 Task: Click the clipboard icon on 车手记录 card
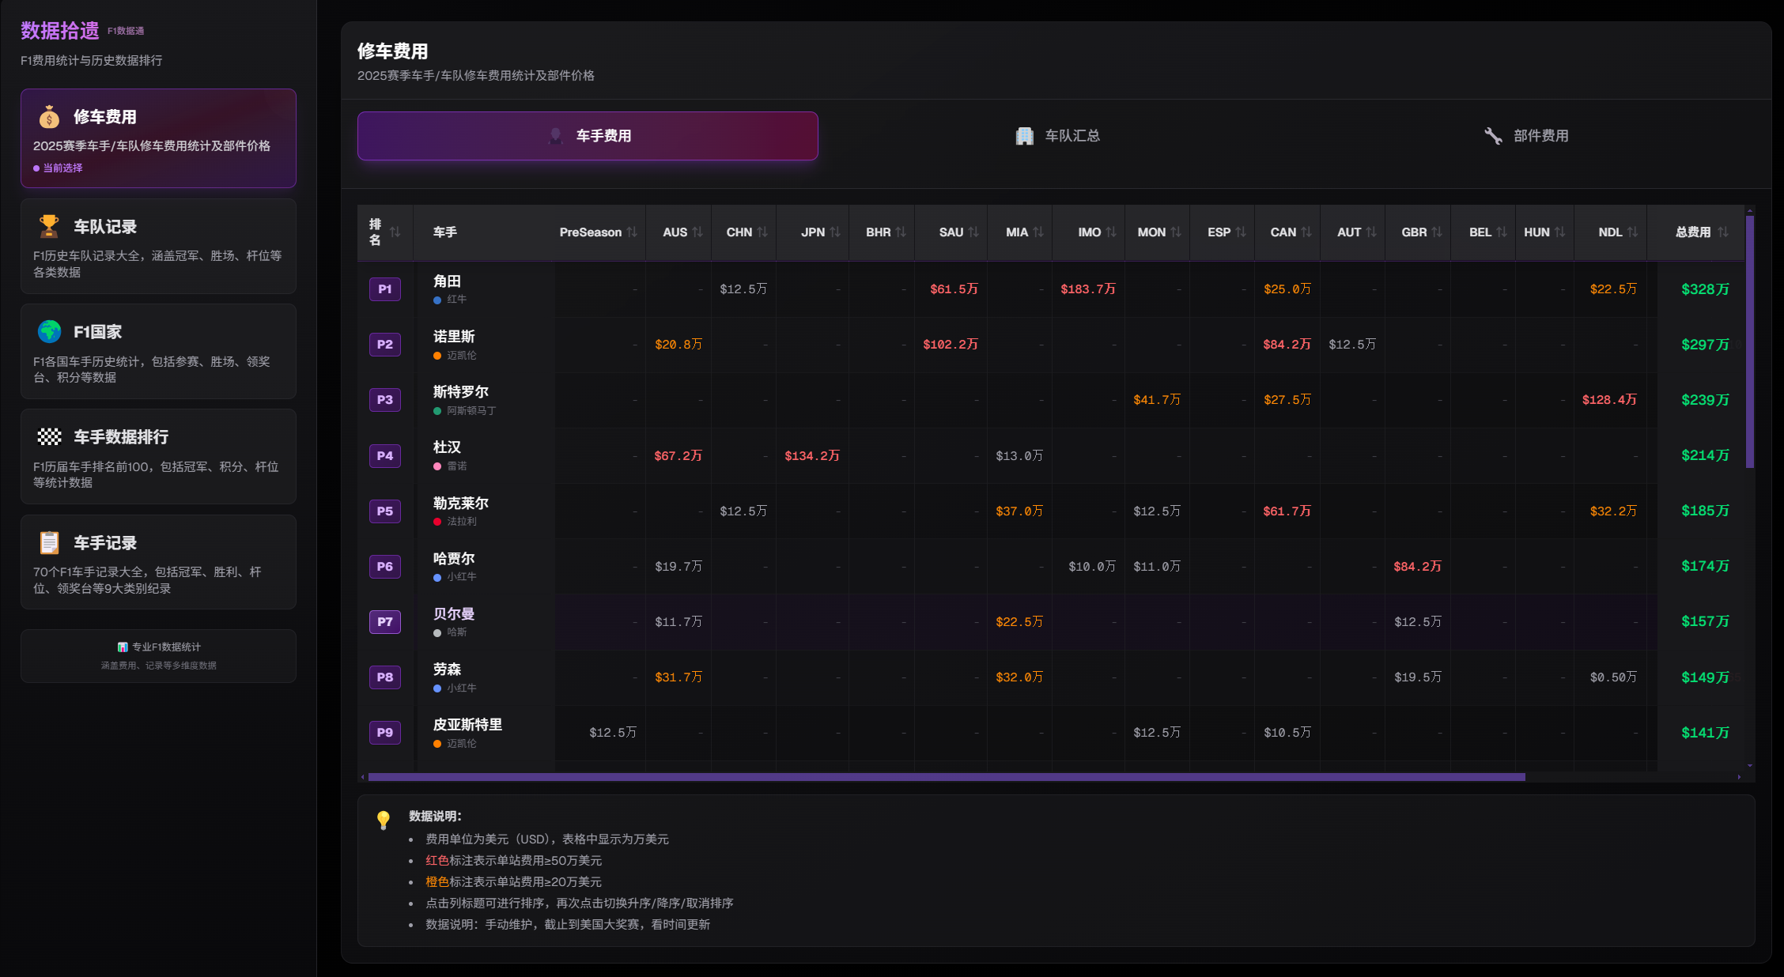(x=49, y=542)
